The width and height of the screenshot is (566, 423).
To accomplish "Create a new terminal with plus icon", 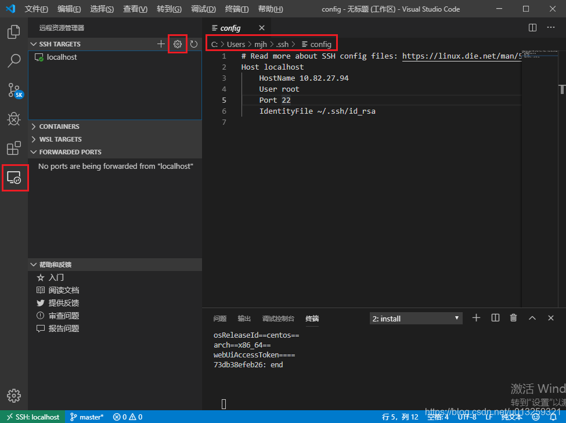I will [x=476, y=317].
